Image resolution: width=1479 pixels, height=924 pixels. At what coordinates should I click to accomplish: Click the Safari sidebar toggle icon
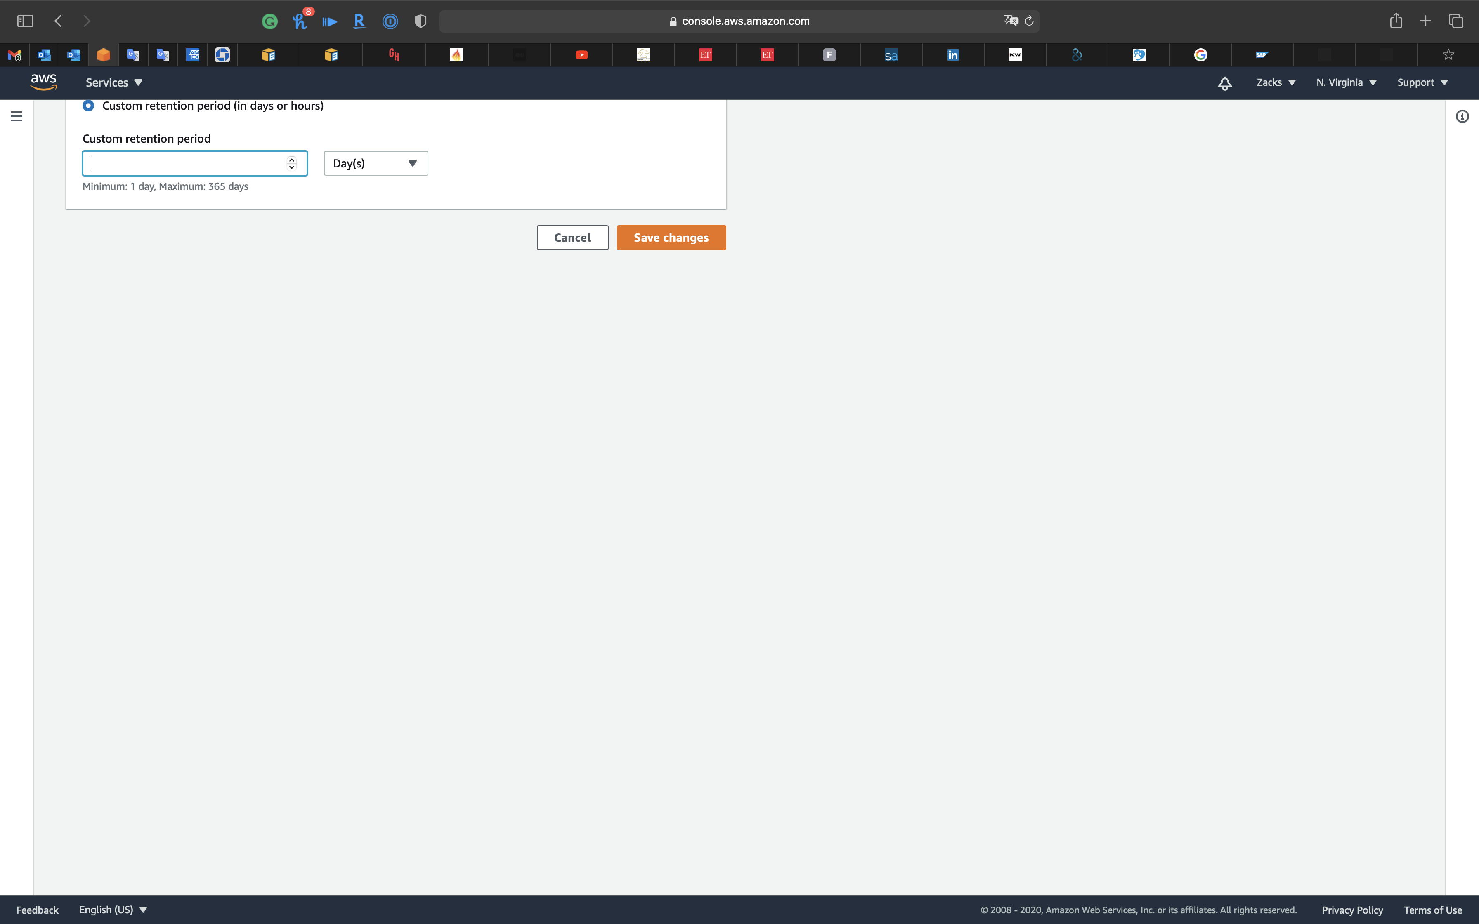[x=25, y=21]
